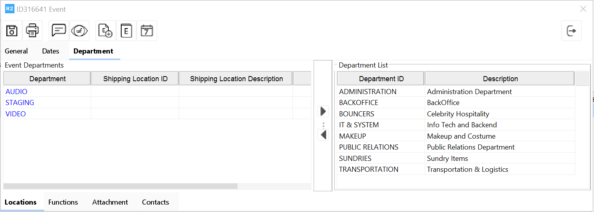The image size is (594, 212).
Task: Open the STAGING department link
Action: coord(20,103)
